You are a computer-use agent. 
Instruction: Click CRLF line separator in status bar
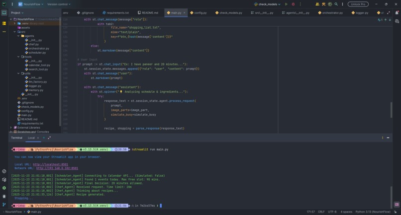[321, 212]
